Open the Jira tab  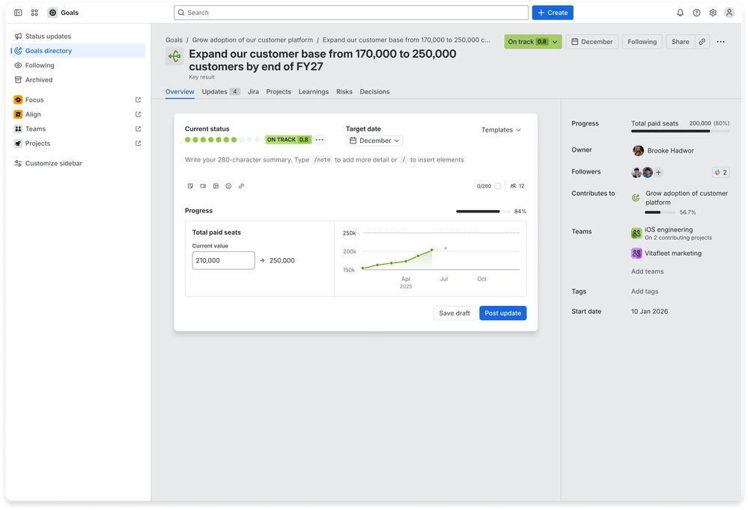[x=253, y=92]
